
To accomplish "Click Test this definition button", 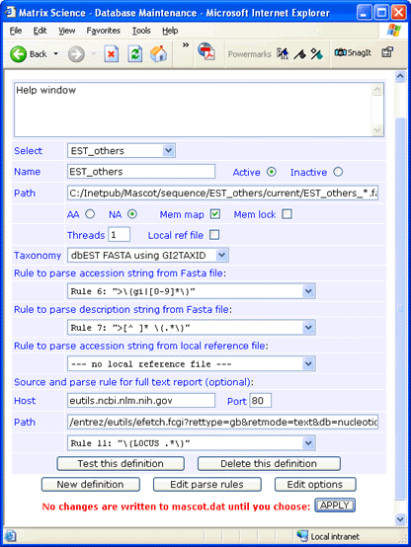I will pos(121,464).
